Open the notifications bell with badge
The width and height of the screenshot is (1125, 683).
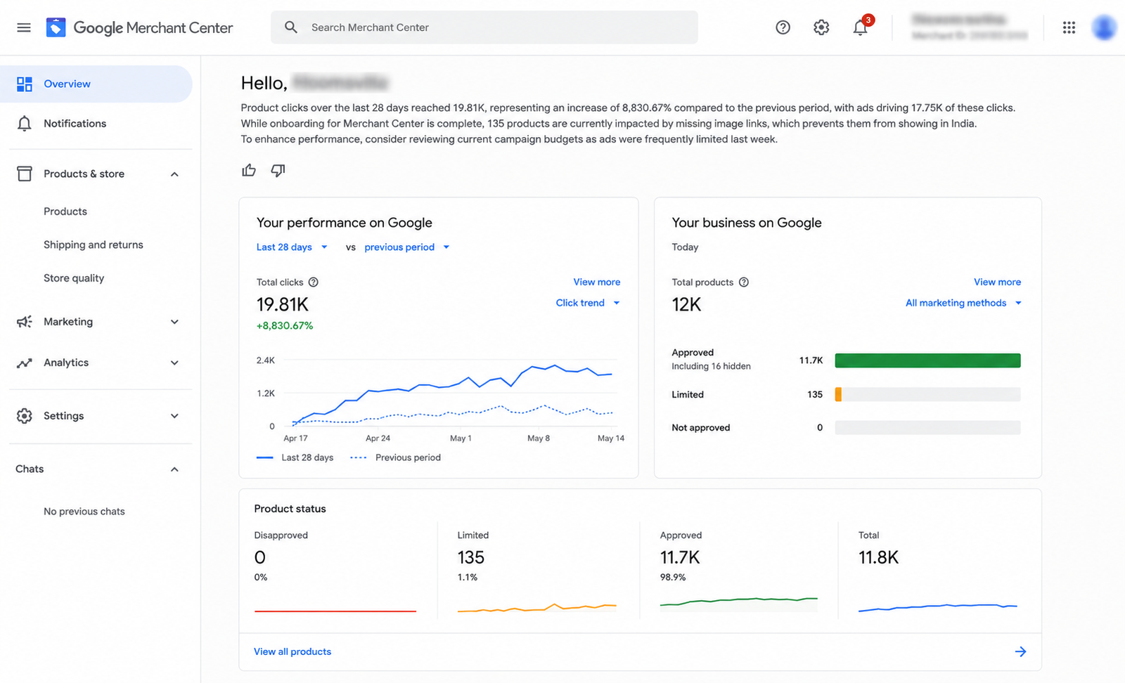(861, 27)
